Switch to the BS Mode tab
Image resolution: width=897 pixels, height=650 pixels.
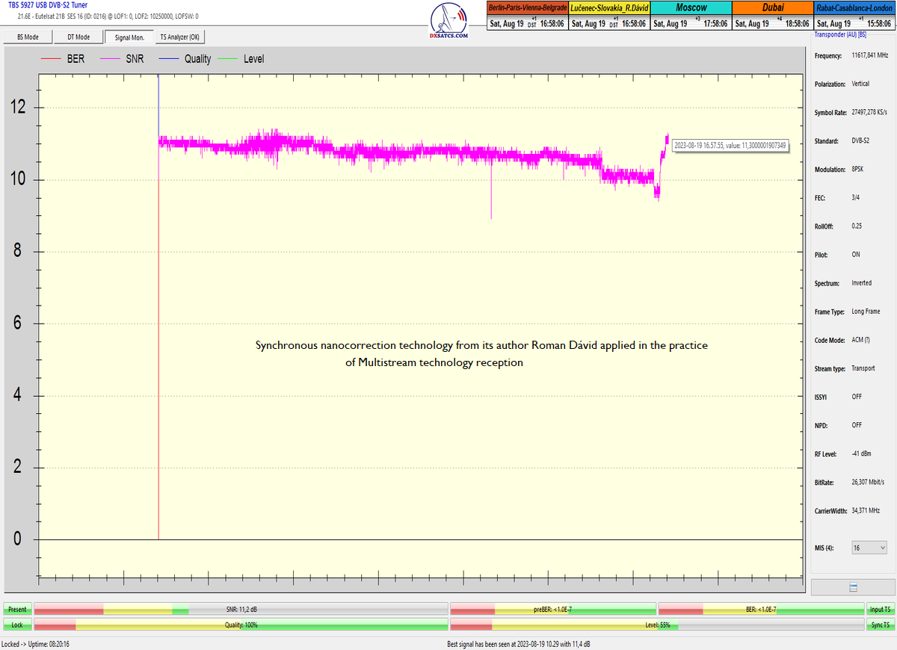pyautogui.click(x=28, y=37)
